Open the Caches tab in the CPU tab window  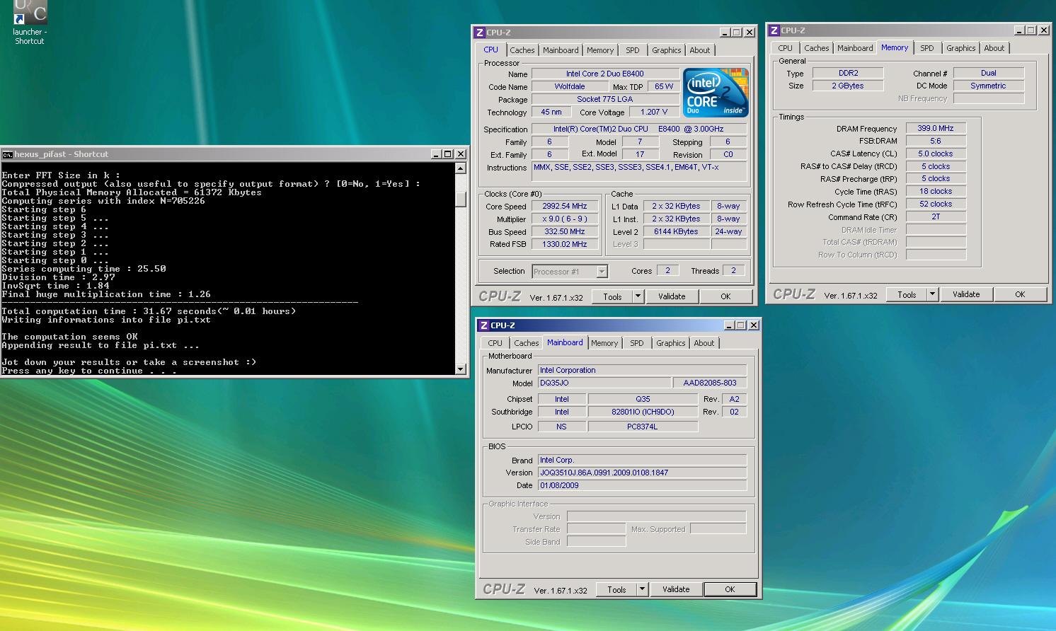(x=522, y=50)
